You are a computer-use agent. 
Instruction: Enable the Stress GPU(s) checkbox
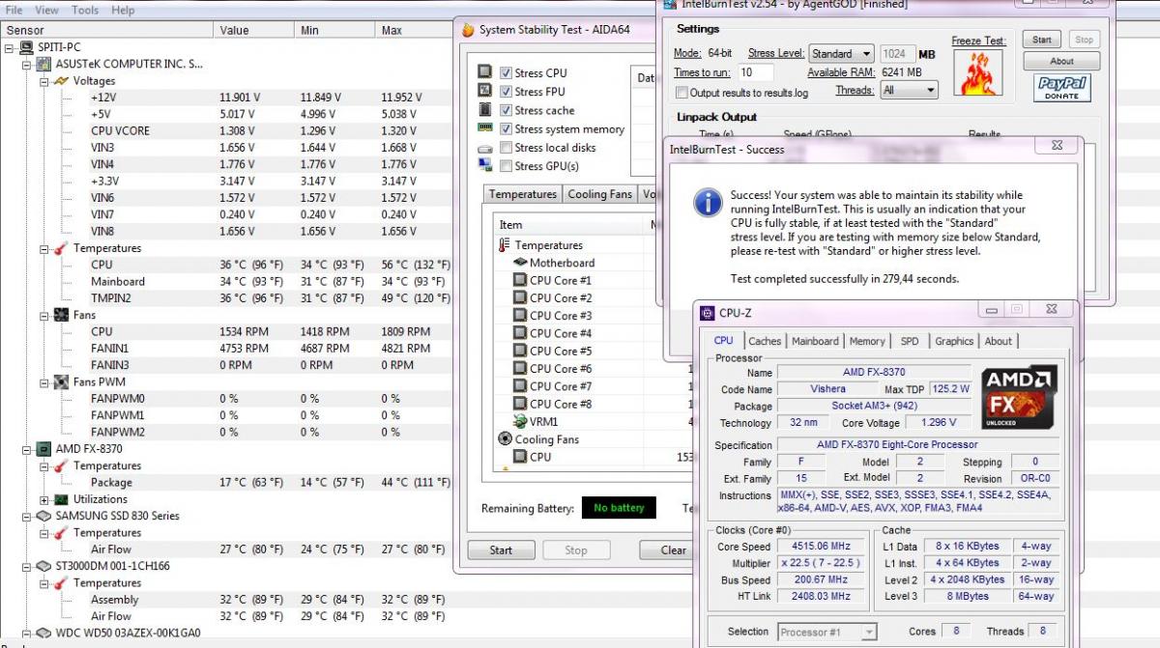click(x=506, y=166)
